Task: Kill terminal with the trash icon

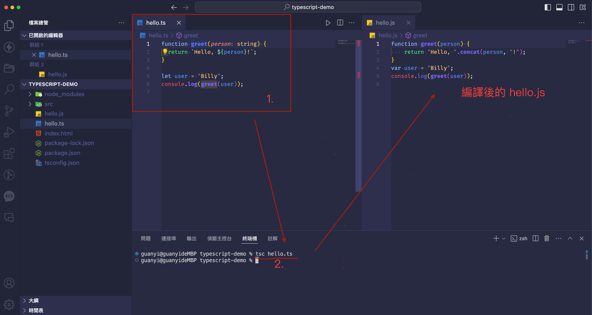Action: 547,238
